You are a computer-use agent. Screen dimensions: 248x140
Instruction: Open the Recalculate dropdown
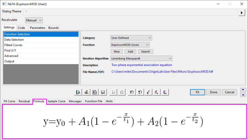[x=34, y=20]
